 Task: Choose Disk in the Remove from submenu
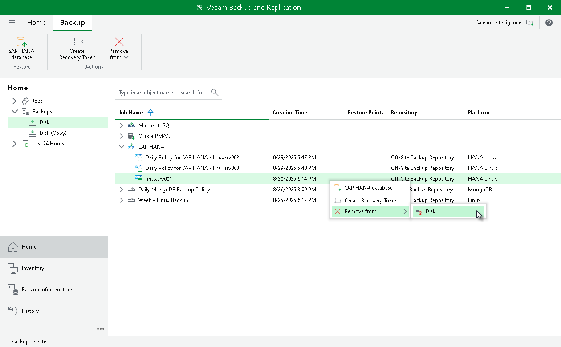coord(430,211)
